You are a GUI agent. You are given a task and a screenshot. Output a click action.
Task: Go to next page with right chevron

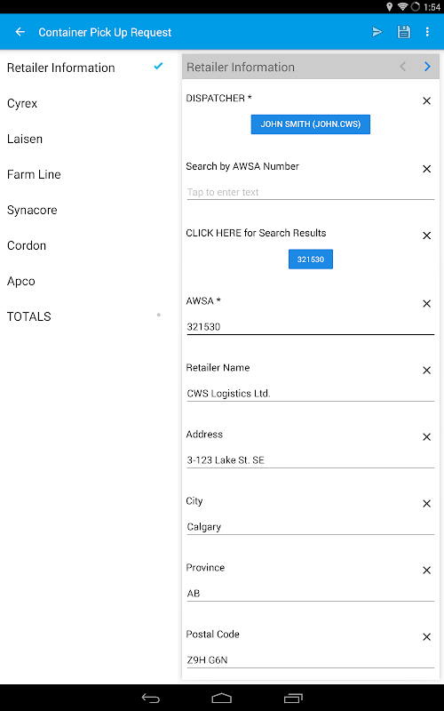click(x=427, y=67)
